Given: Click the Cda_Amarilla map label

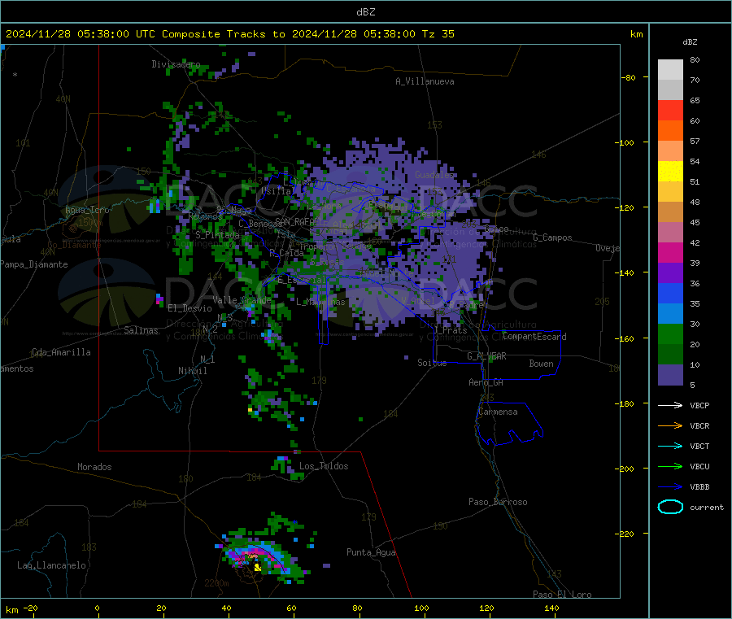Looking at the screenshot, I should pos(61,352).
